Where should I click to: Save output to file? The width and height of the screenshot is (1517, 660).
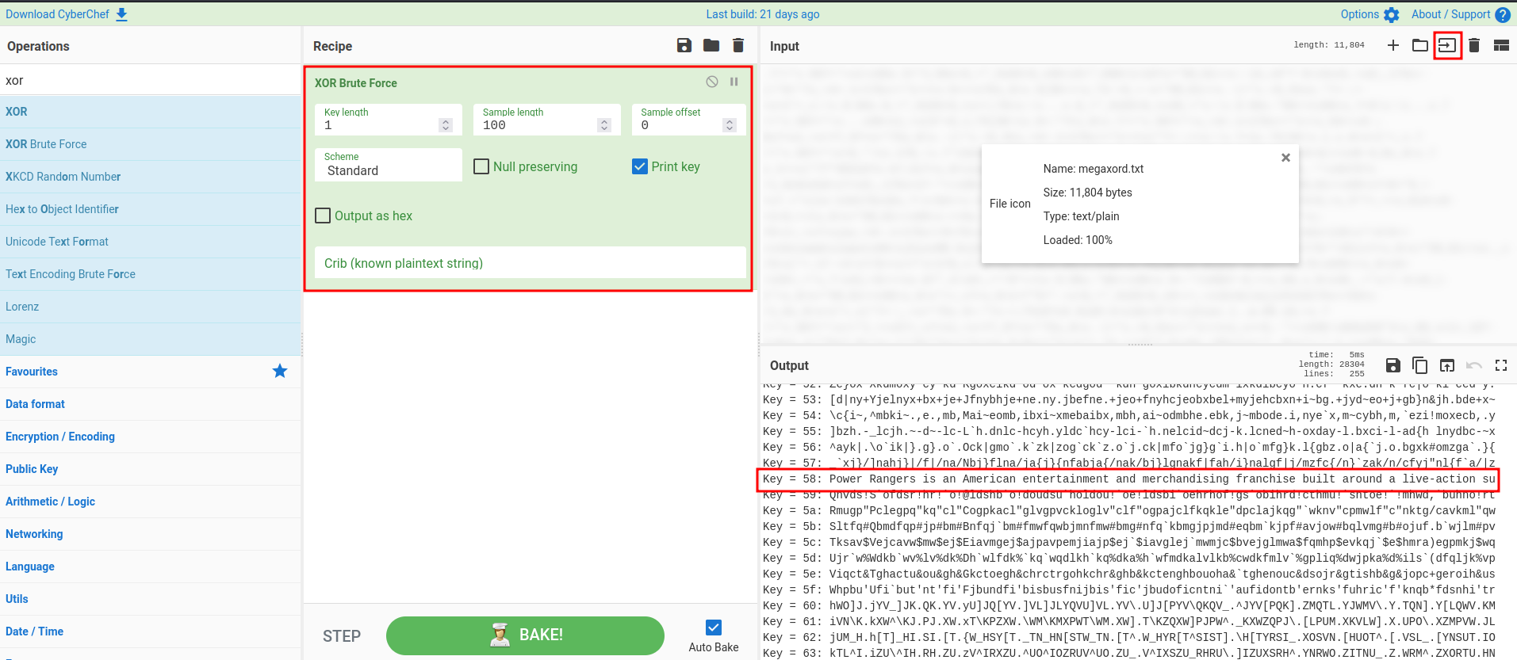click(x=1393, y=365)
